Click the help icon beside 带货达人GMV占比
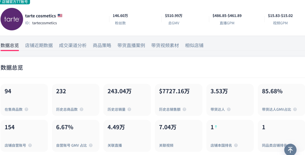305x155 pixels. point(295,109)
